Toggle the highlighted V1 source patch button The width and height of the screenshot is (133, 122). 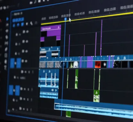pos(12,63)
